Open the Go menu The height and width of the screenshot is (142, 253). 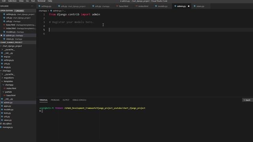(27, 1)
